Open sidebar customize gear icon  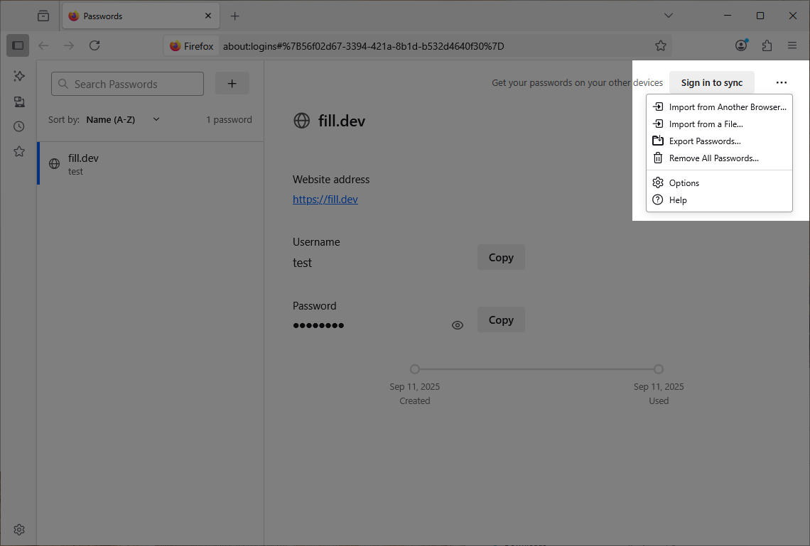pos(19,530)
